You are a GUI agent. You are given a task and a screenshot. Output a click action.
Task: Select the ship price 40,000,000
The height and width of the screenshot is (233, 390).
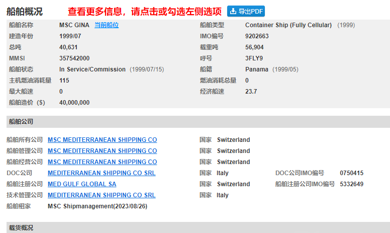(x=74, y=103)
